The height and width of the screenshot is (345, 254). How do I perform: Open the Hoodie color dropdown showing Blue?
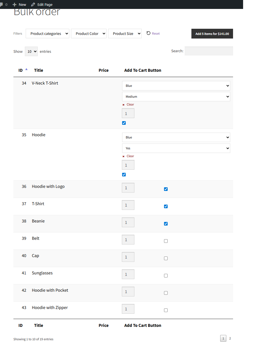pyautogui.click(x=176, y=137)
